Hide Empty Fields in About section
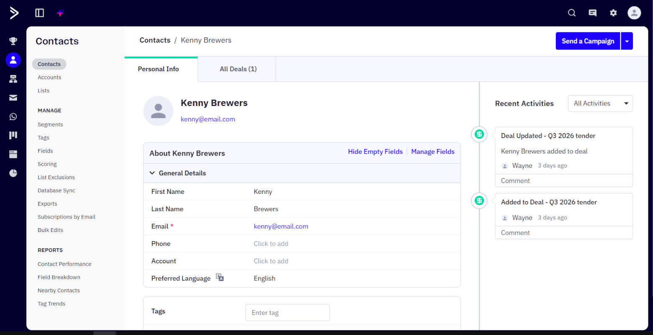653x335 pixels. point(375,152)
